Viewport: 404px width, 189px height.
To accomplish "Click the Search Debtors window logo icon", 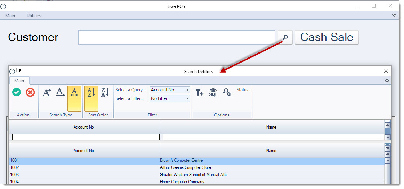I will tap(12, 72).
